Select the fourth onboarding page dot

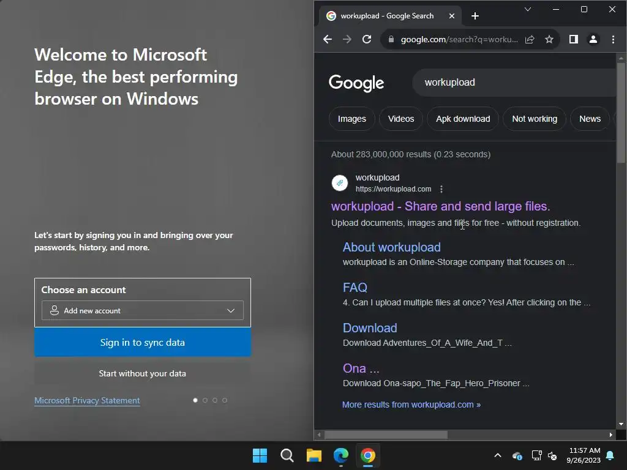click(x=225, y=400)
